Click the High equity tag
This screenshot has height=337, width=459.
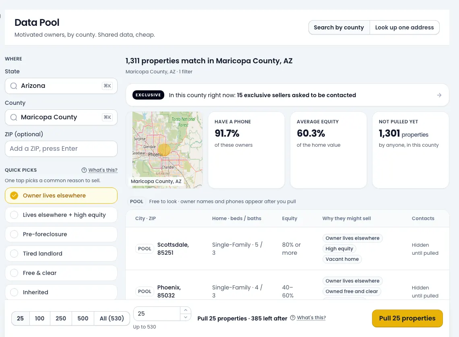coord(339,248)
